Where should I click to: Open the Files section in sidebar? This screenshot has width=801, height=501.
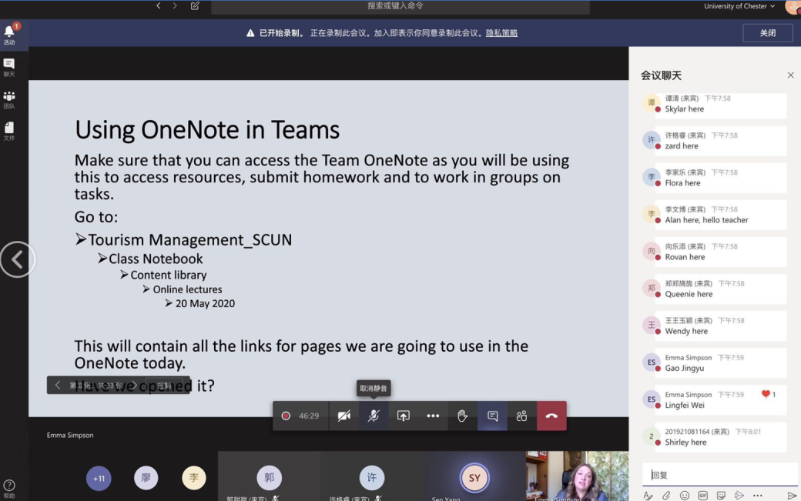[x=9, y=131]
